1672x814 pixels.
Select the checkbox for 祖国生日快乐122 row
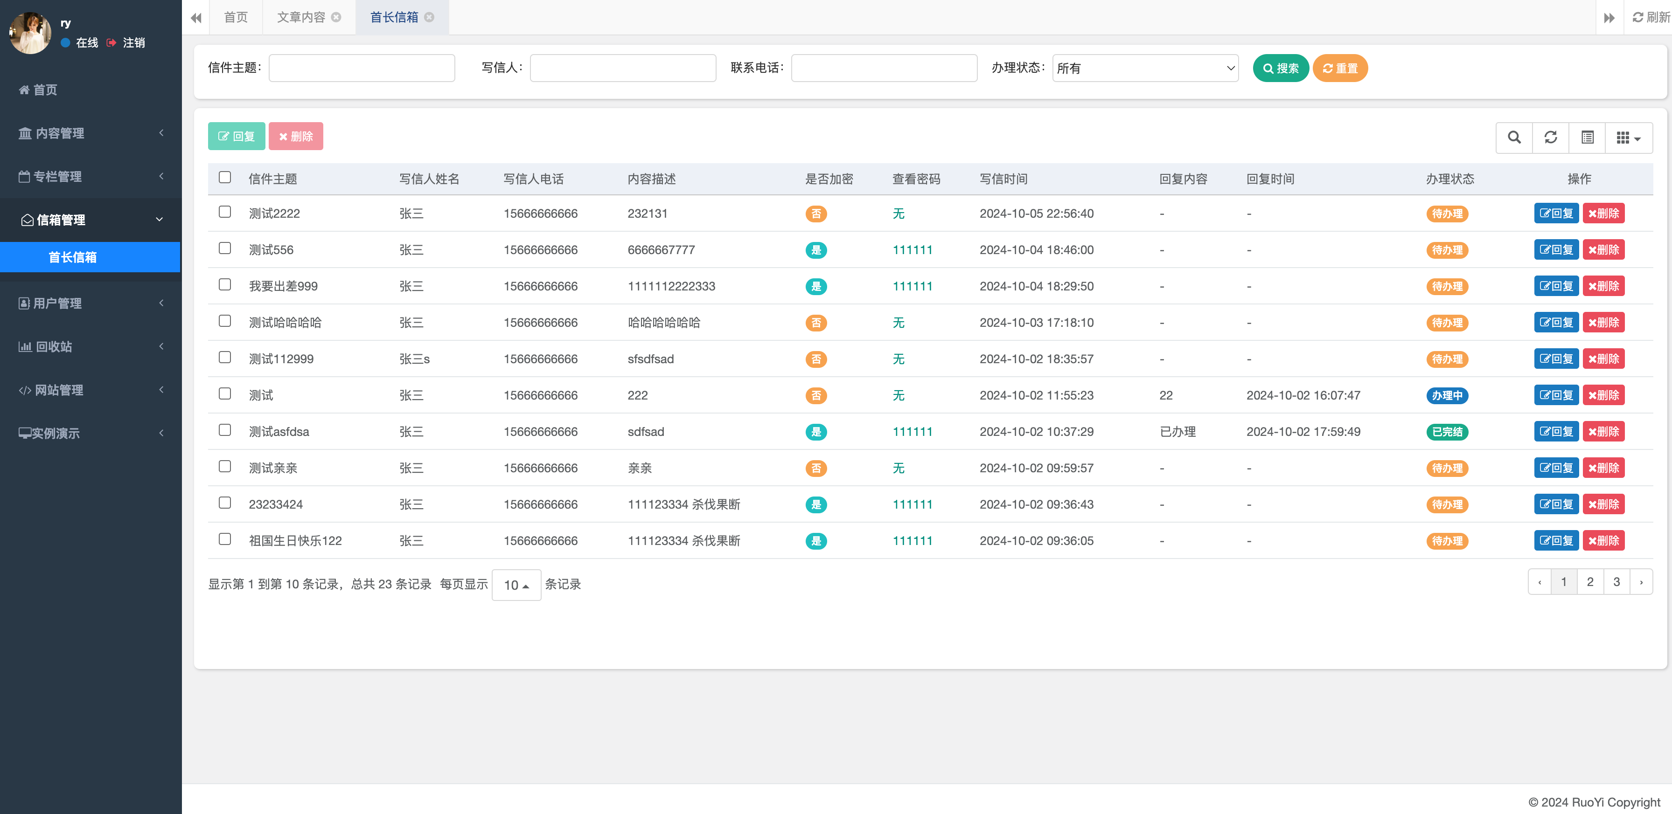pyautogui.click(x=224, y=539)
